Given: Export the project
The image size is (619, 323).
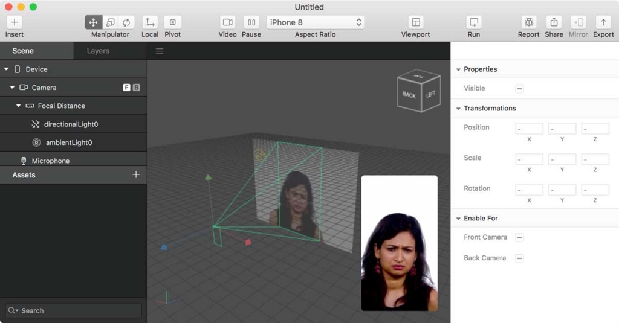Looking at the screenshot, I should [603, 22].
